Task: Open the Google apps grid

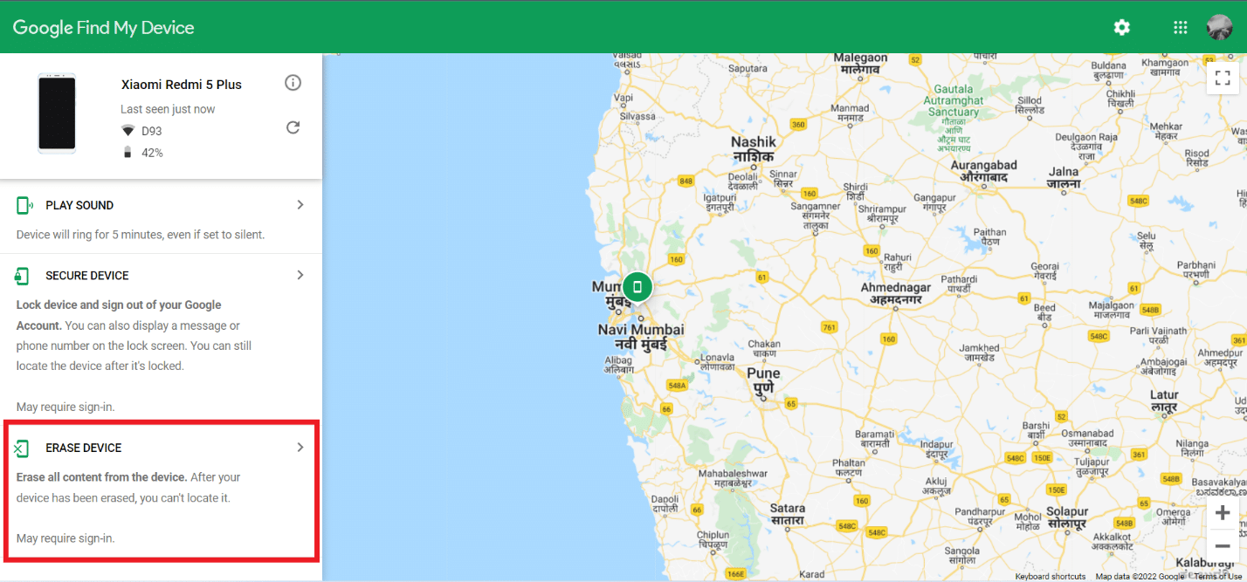Action: tap(1181, 27)
